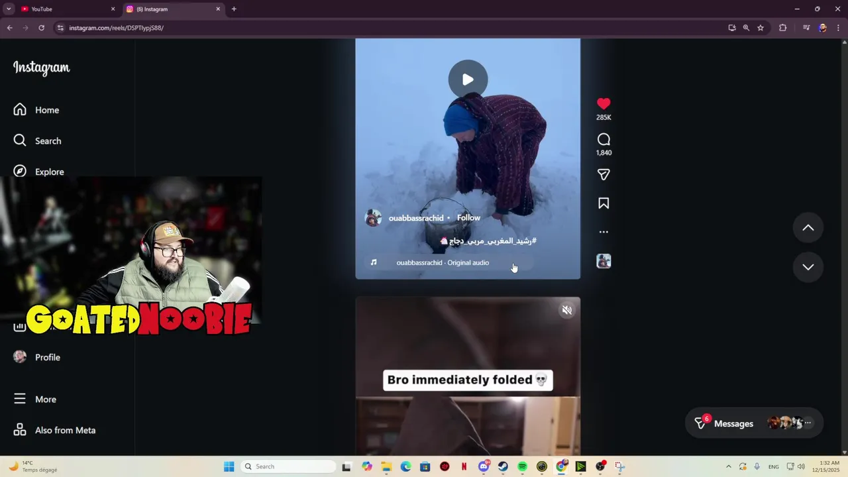Open Microsoft Edge from the taskbar
Viewport: 848px width, 477px height.
405,466
